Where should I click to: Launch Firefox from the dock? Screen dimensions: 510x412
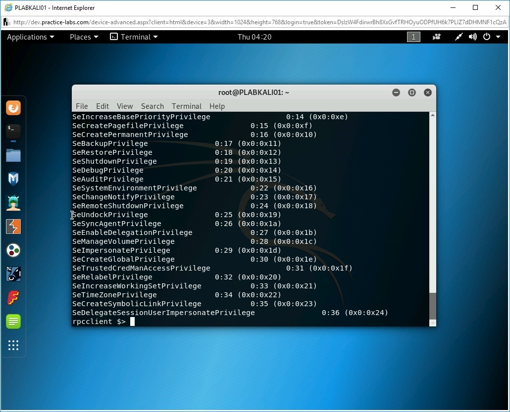pyautogui.click(x=13, y=108)
